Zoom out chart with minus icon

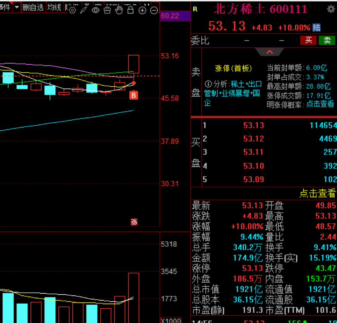(154, 10)
